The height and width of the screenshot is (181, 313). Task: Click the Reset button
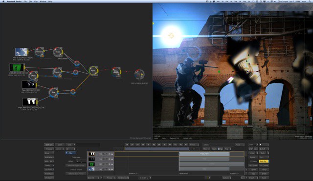(x=264, y=178)
